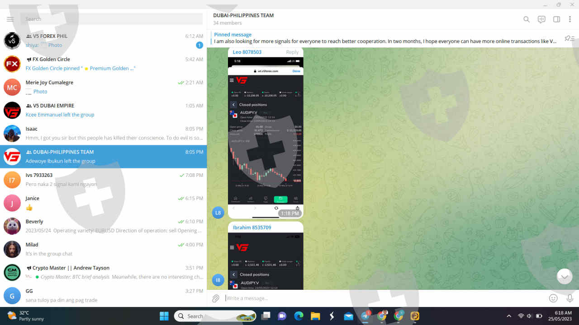Click sender name Ibrahim 8535709
This screenshot has height=325, width=579.
point(252,227)
